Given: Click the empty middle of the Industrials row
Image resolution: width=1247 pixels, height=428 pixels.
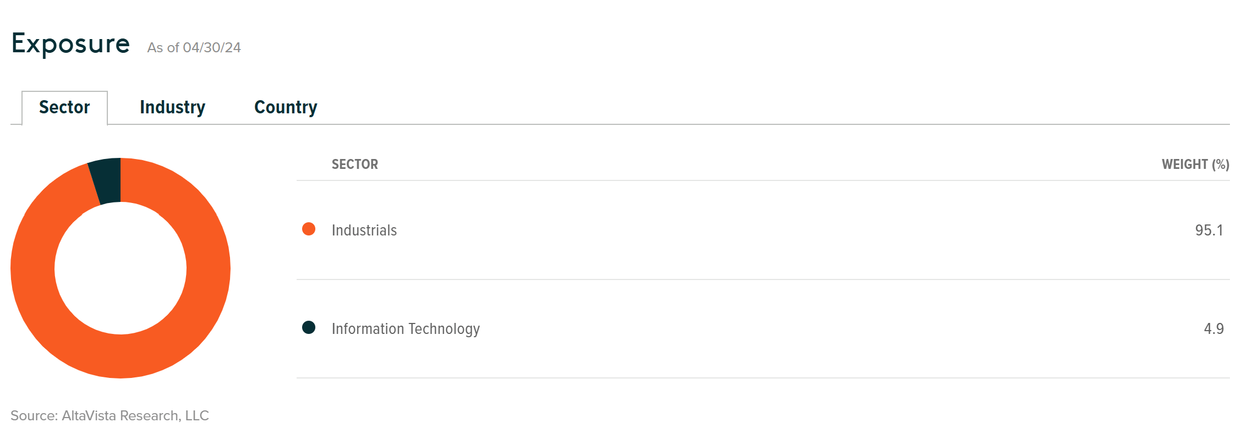Looking at the screenshot, I should (x=770, y=230).
